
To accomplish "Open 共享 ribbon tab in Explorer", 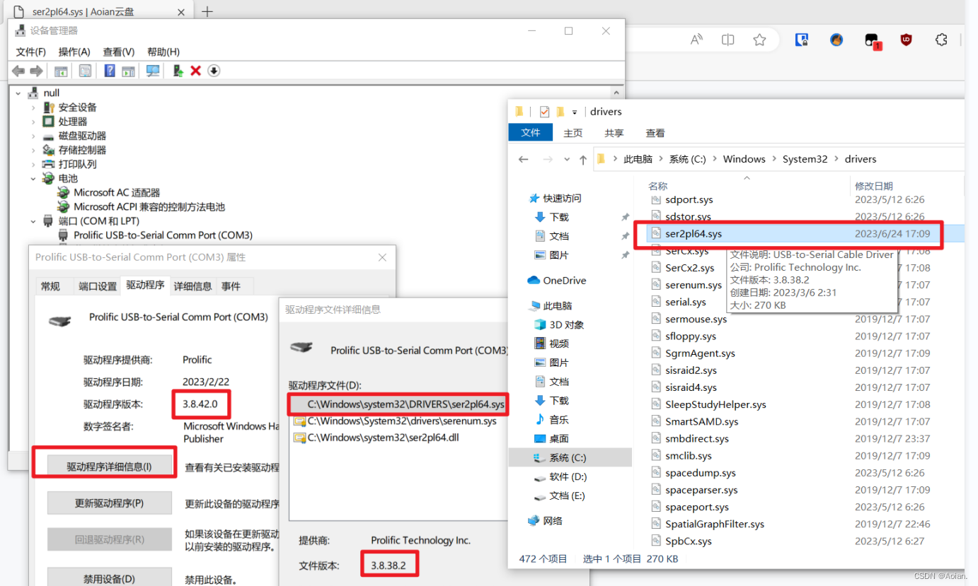I will coord(614,133).
